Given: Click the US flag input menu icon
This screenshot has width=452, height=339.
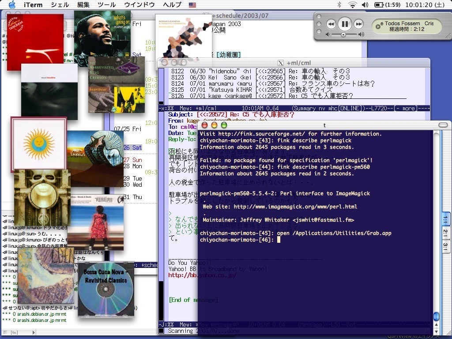Looking at the screenshot, I should click(x=192, y=5).
